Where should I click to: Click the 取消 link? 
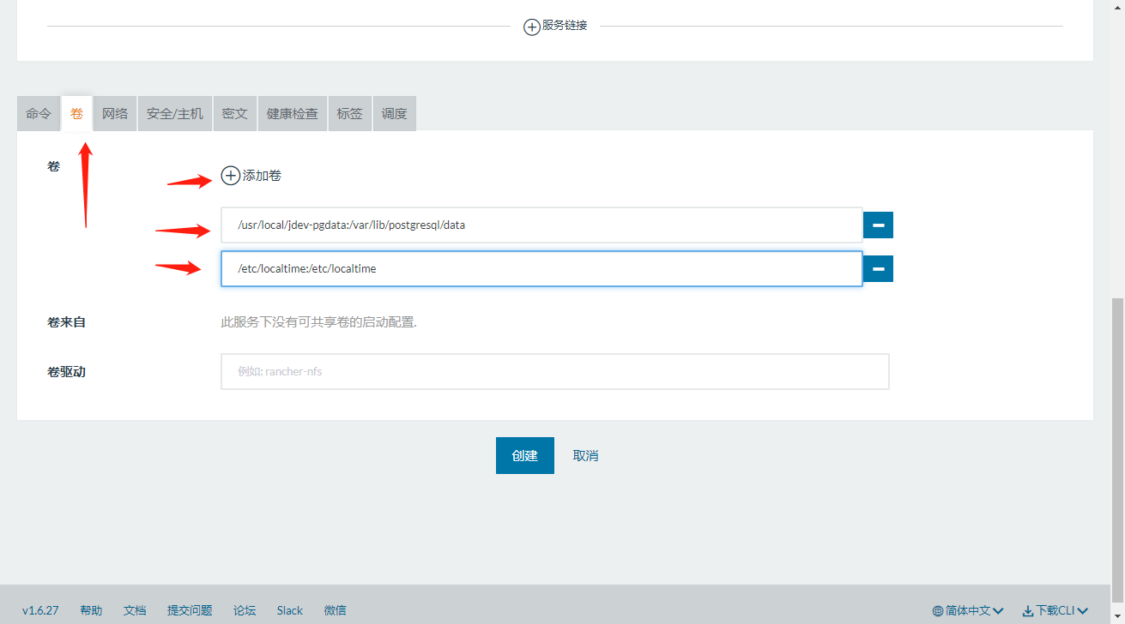pyautogui.click(x=585, y=456)
